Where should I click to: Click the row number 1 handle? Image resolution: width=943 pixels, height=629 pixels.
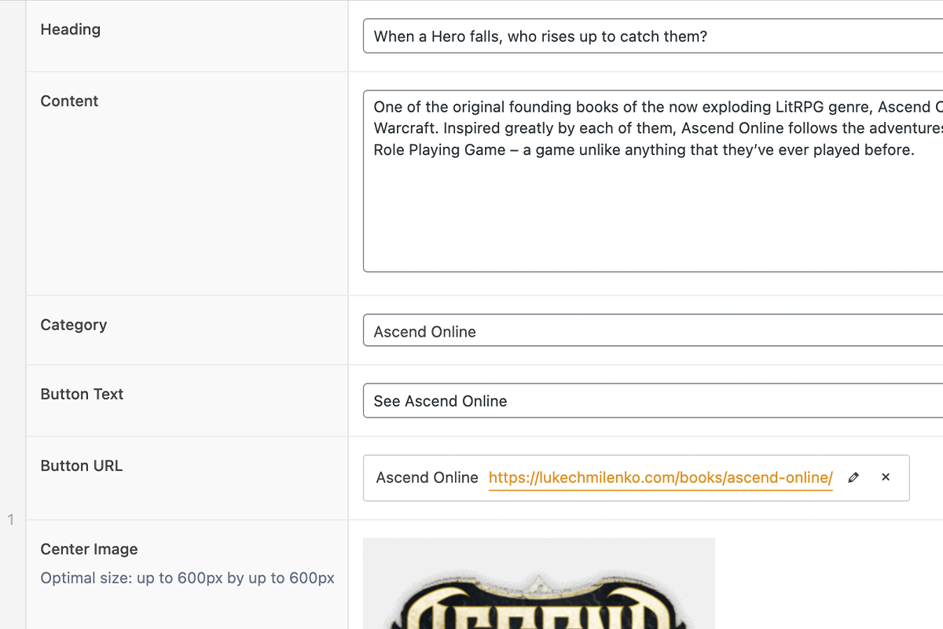[11, 520]
